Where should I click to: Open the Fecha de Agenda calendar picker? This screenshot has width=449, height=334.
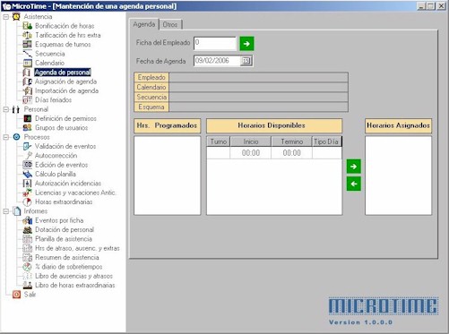tap(246, 61)
